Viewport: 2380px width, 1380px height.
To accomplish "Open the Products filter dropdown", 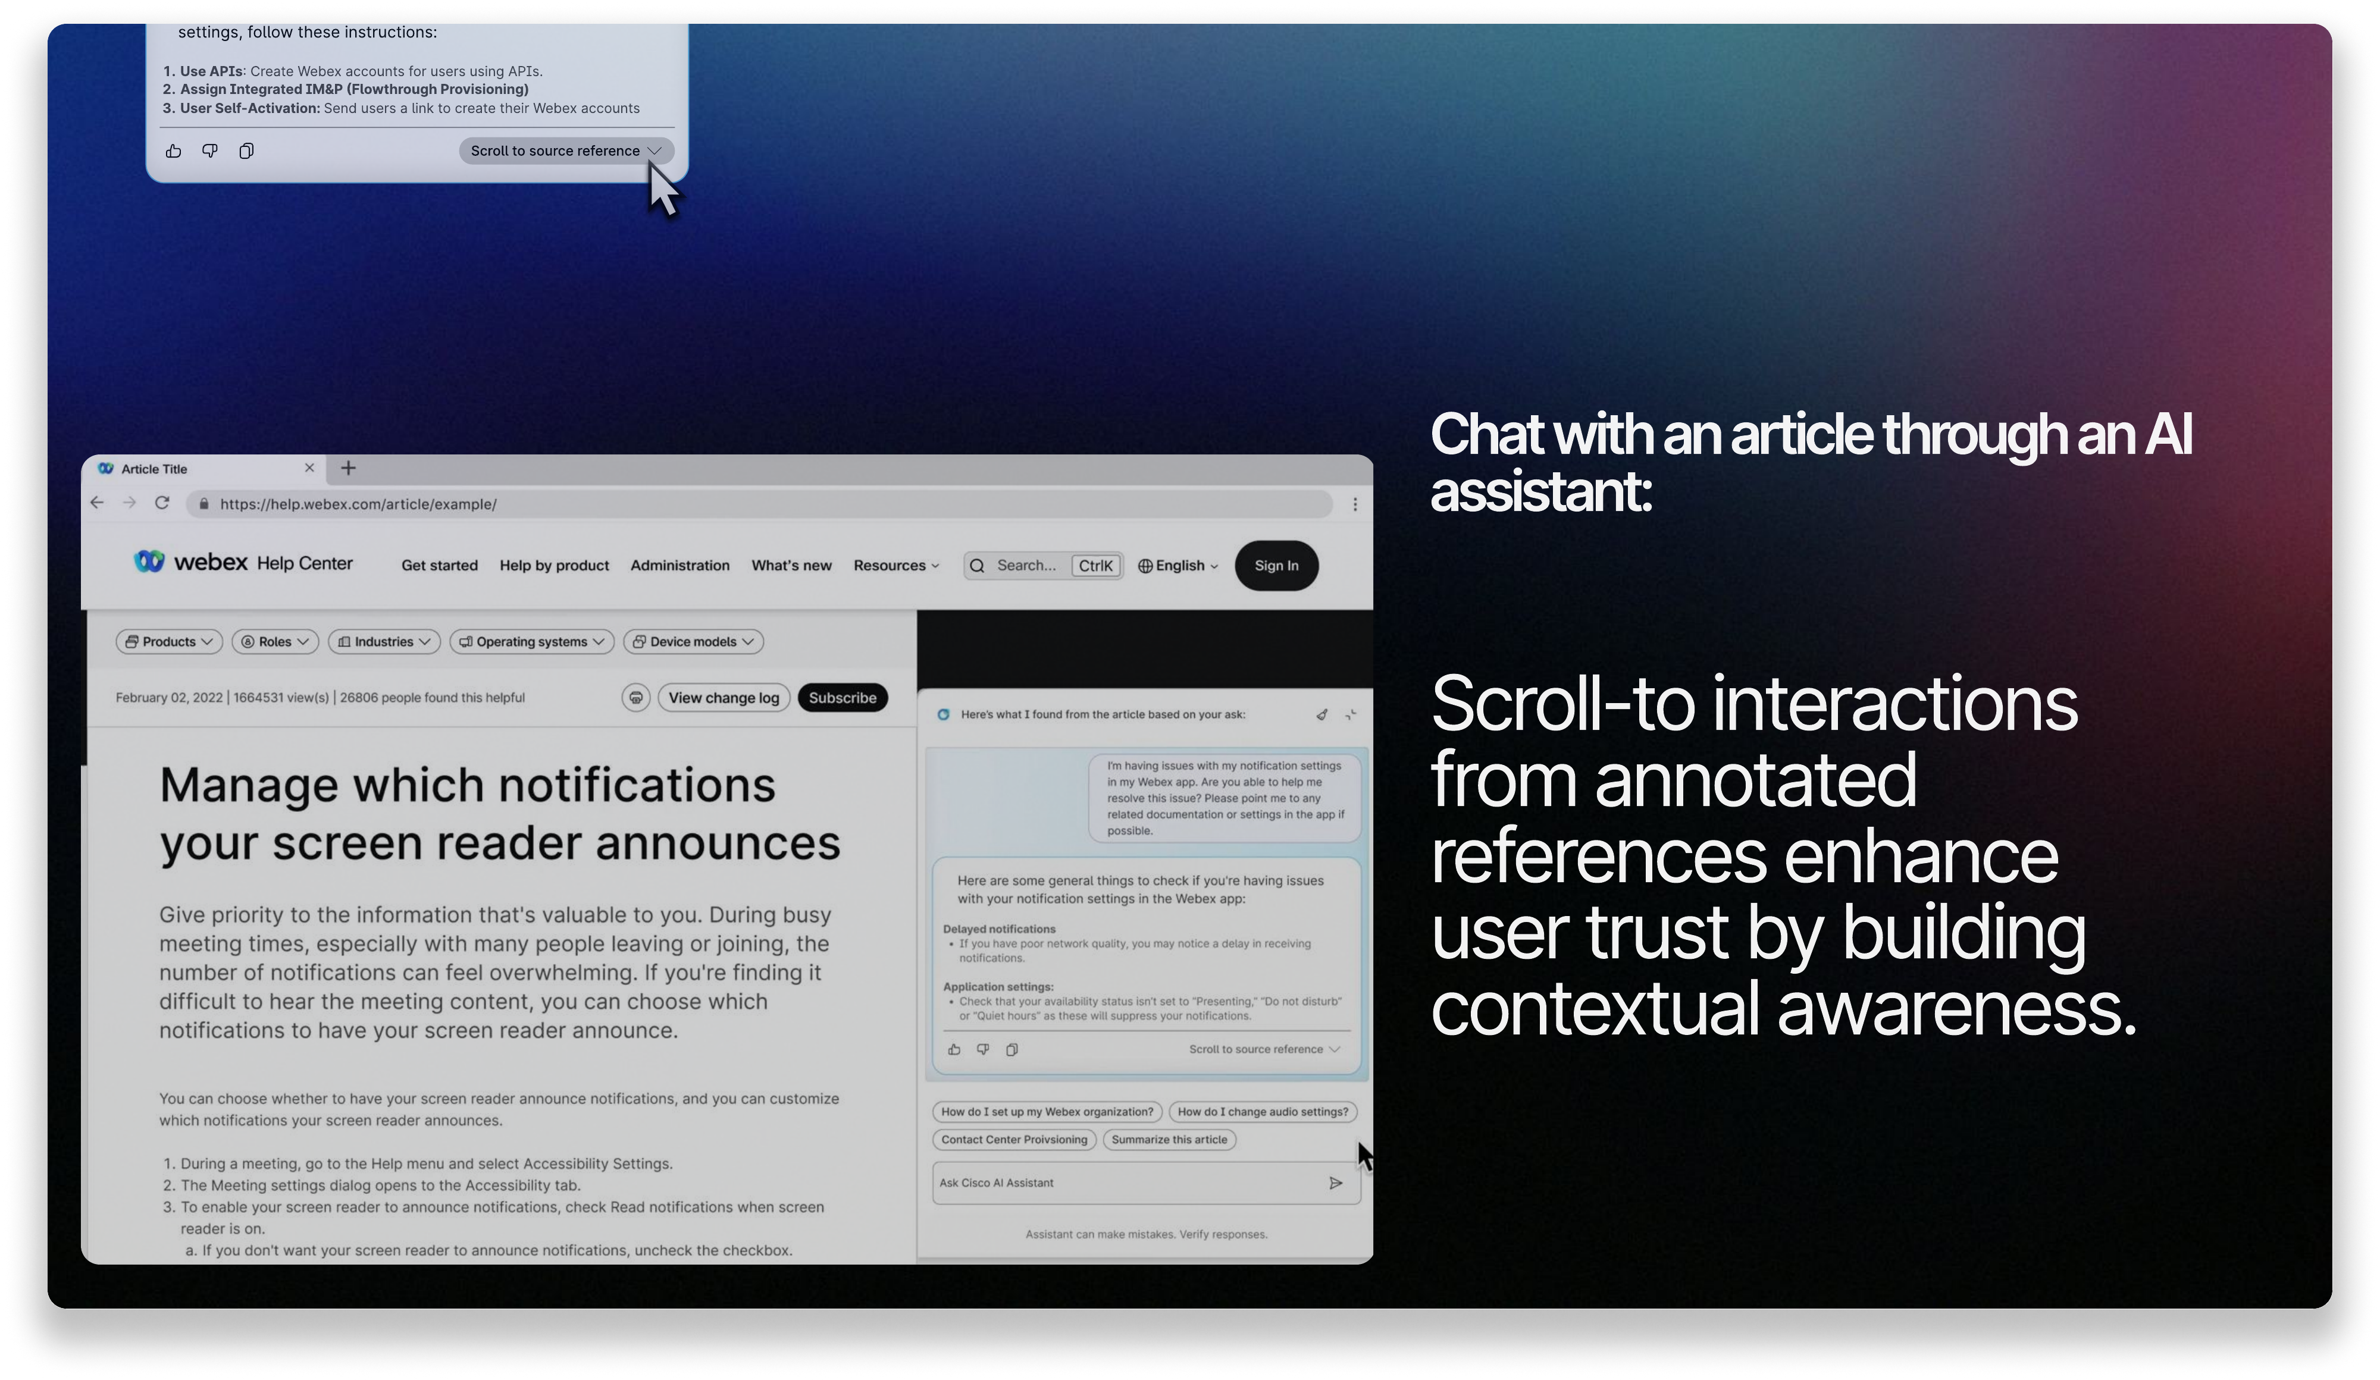I will click(x=168, y=642).
